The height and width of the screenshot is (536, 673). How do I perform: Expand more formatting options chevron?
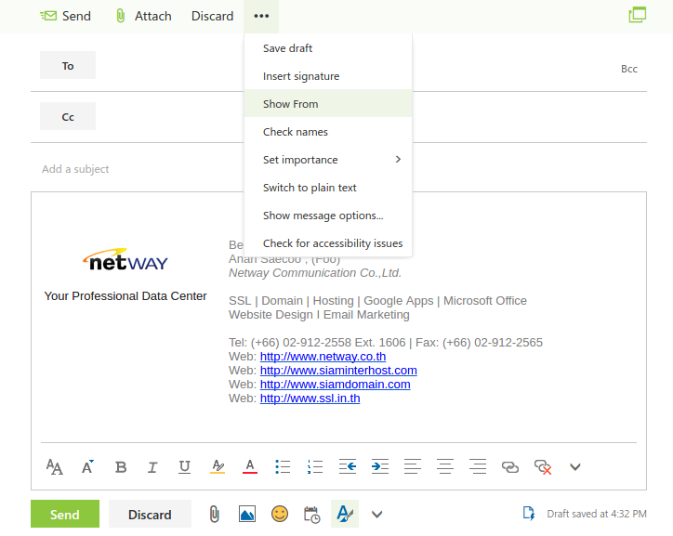pos(575,467)
